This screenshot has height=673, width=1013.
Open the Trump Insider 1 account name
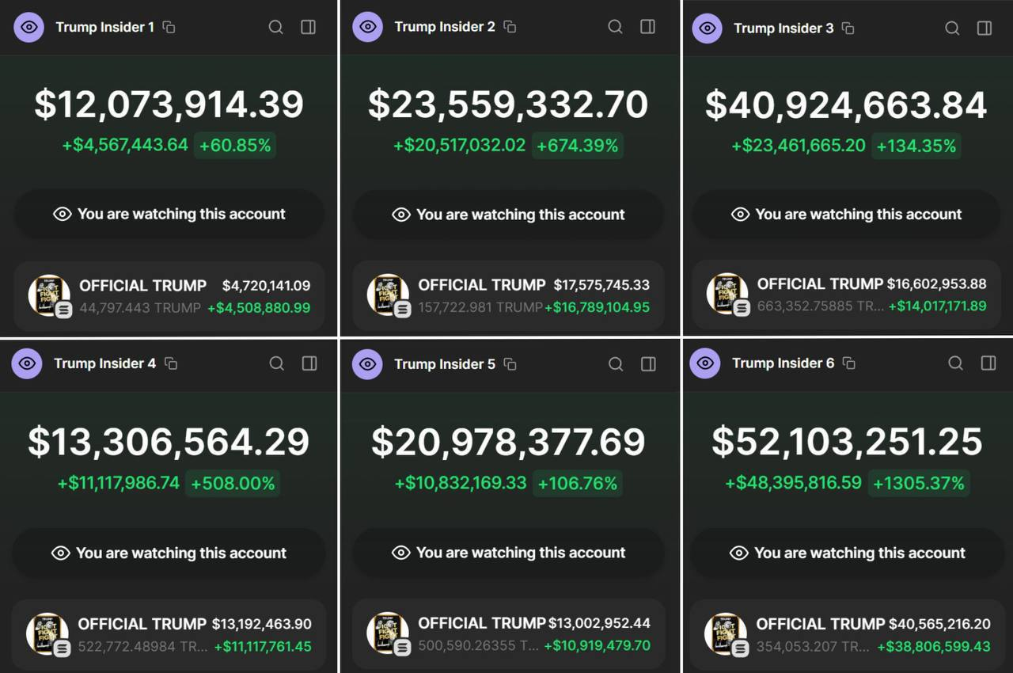(104, 27)
